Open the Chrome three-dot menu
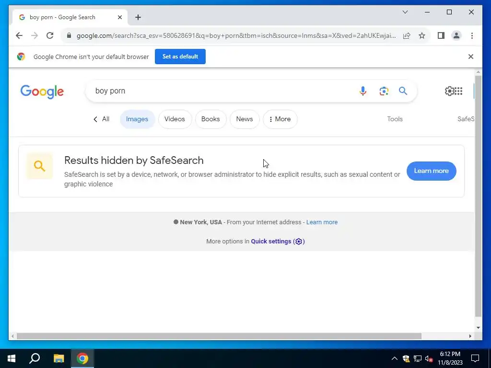The height and width of the screenshot is (368, 491). [x=472, y=35]
